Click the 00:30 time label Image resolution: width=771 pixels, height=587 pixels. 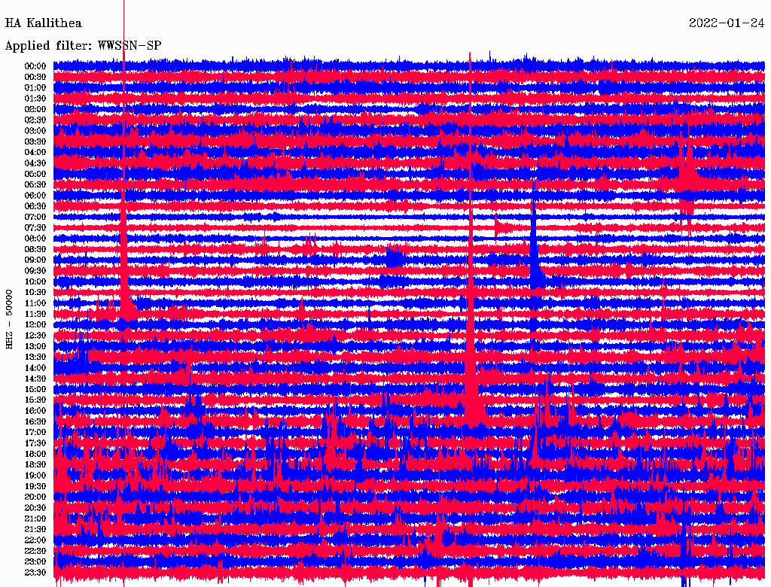click(x=35, y=78)
